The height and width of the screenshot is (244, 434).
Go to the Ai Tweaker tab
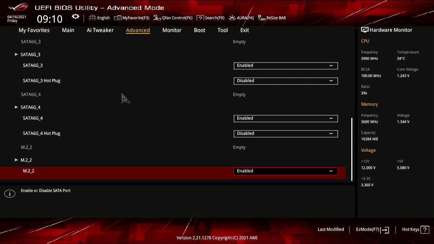click(x=100, y=30)
